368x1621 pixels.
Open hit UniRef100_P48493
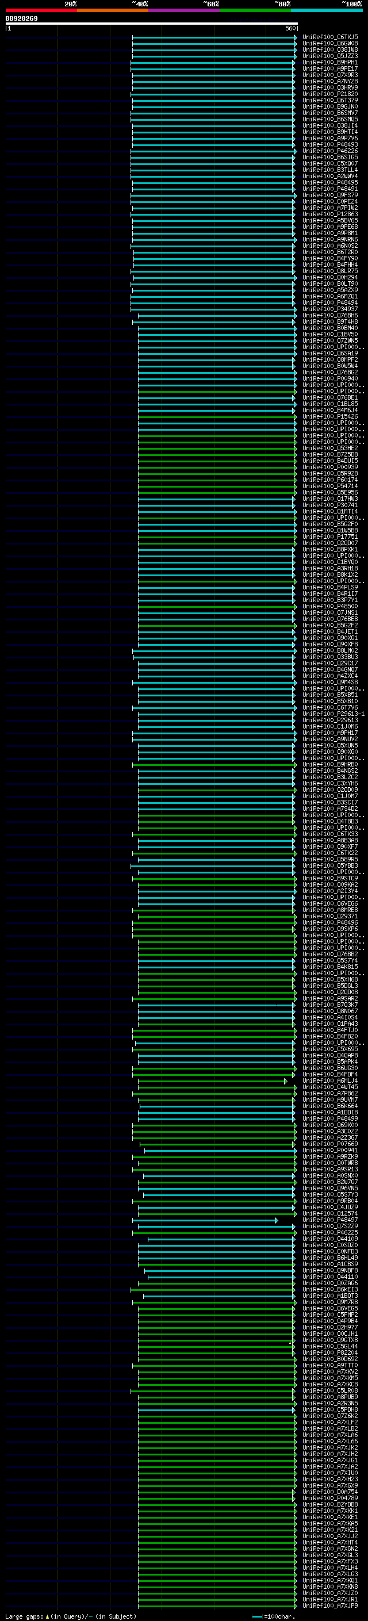click(x=330, y=144)
